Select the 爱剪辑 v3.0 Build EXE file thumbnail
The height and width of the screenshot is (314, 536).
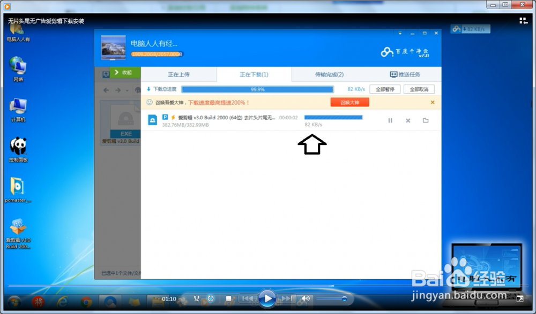121,123
